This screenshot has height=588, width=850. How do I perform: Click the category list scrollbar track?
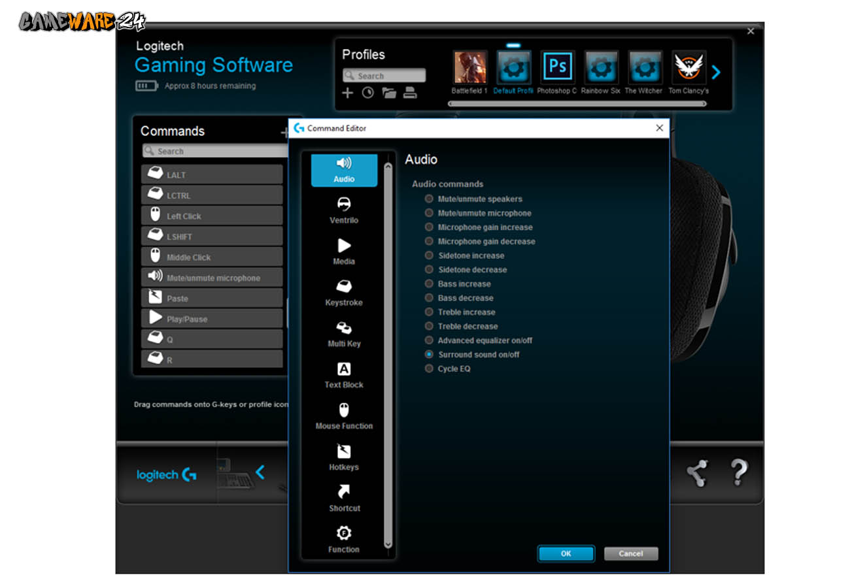[388, 356]
